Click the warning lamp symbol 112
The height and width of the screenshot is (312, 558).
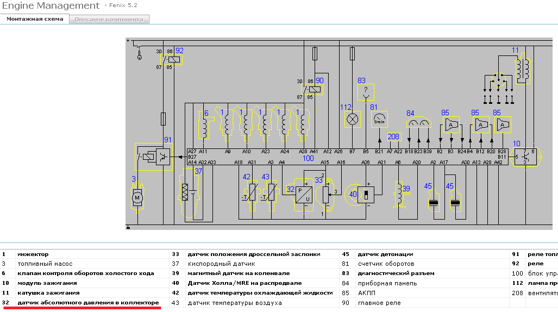pyautogui.click(x=352, y=120)
